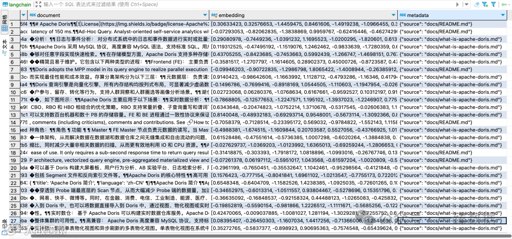Click ABC type icon of document column
512x239 pixels.
point(33,15)
